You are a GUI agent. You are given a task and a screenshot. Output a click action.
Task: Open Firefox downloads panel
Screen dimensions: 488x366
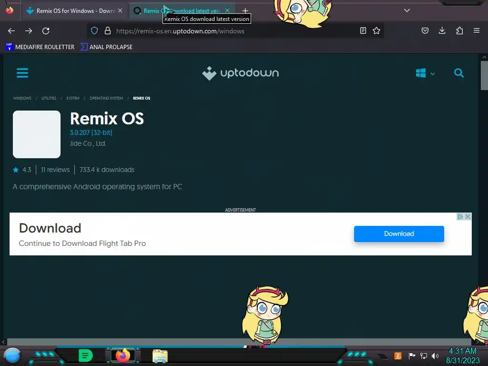tap(442, 31)
